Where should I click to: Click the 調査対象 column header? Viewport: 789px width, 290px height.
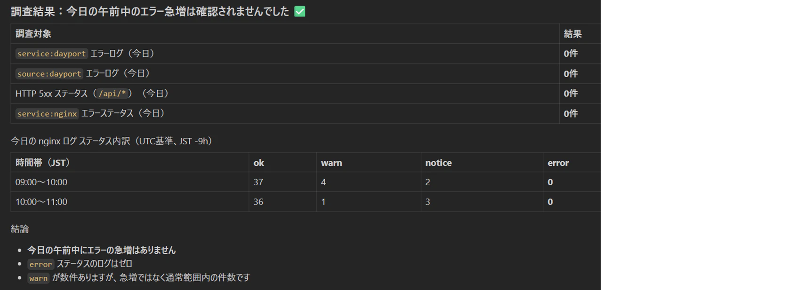coord(33,34)
